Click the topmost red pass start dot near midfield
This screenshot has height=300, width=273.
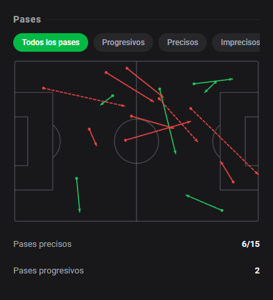127,68
